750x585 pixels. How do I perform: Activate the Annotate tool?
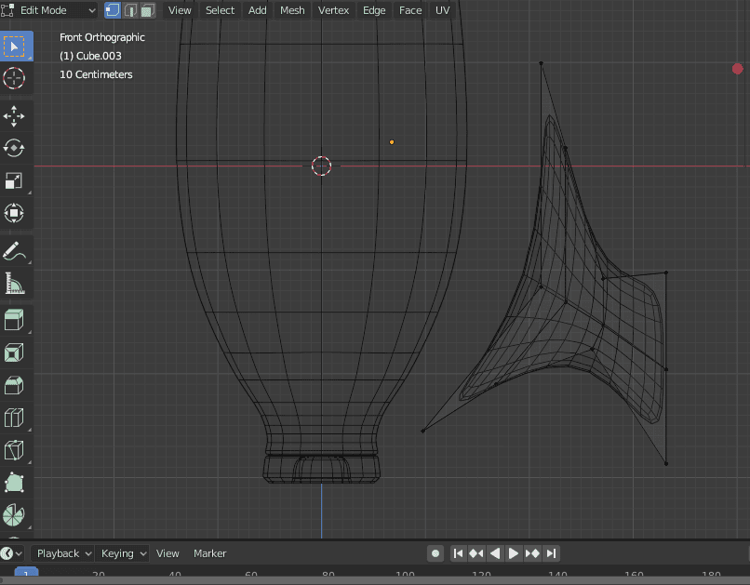coord(16,250)
